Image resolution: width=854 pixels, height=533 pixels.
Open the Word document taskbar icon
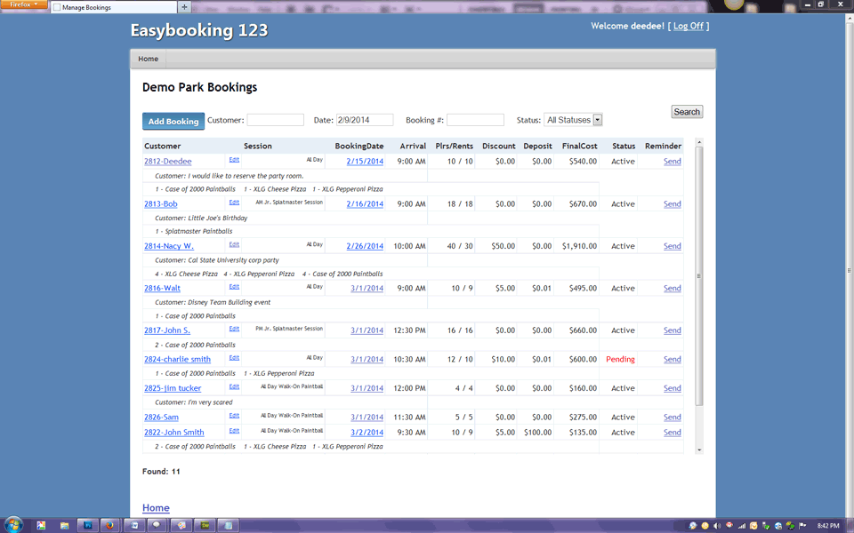pos(134,525)
